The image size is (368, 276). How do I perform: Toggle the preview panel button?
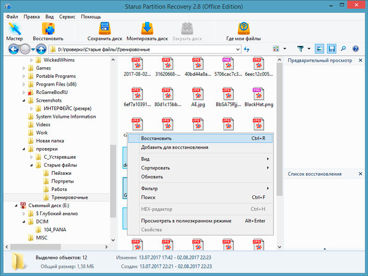pyautogui.click(x=319, y=49)
